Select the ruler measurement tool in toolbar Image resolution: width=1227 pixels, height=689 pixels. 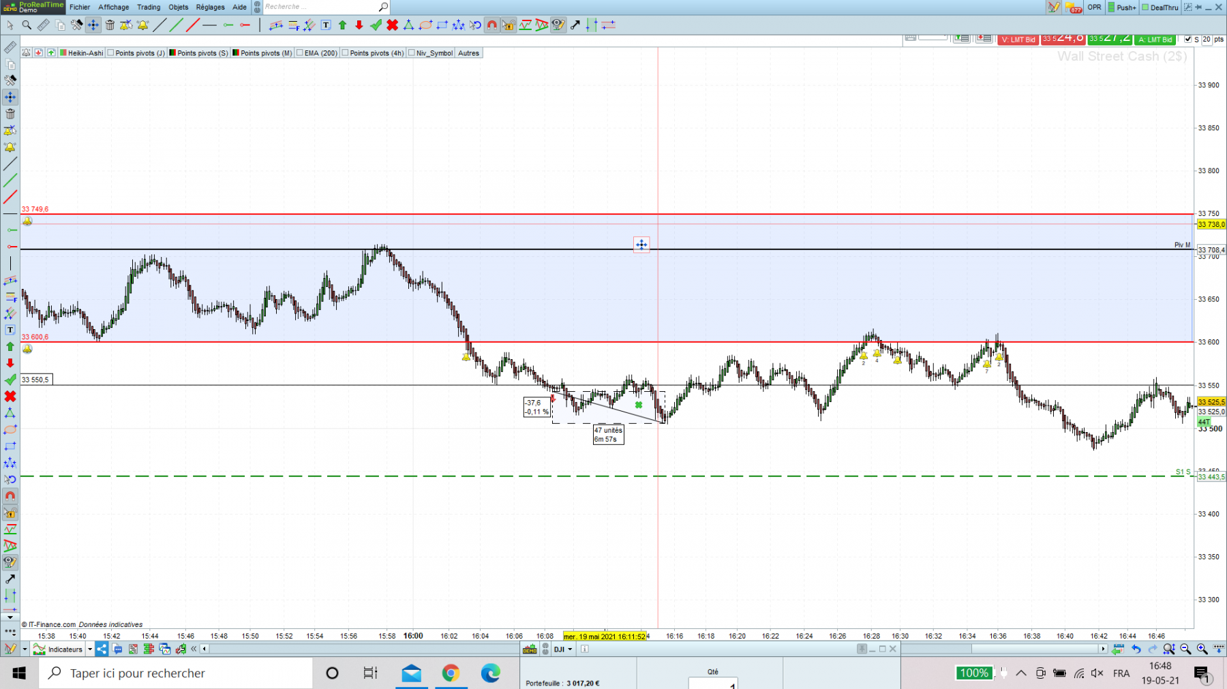(x=43, y=25)
